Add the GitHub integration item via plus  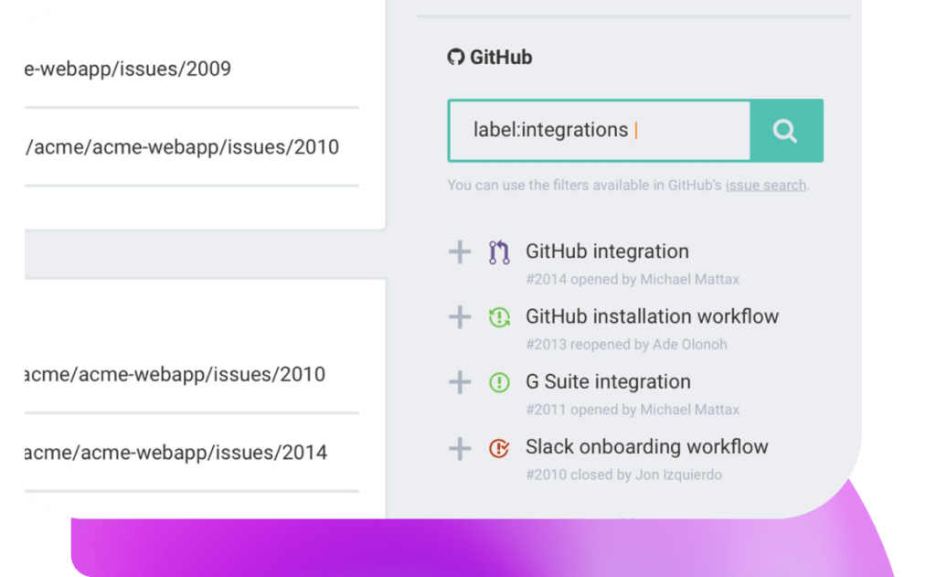[460, 251]
